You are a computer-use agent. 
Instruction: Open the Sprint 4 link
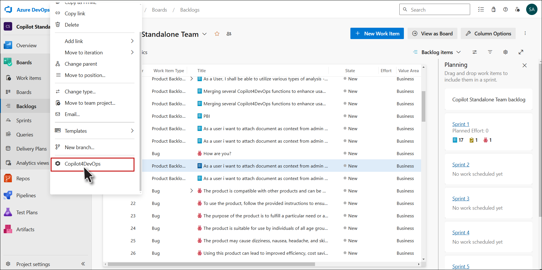point(461,232)
